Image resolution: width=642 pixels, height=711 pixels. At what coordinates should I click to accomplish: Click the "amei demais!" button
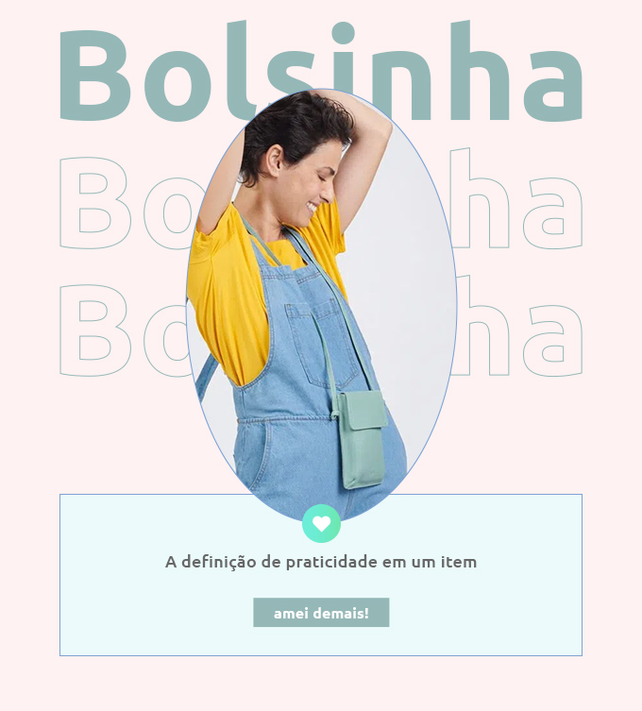click(321, 613)
